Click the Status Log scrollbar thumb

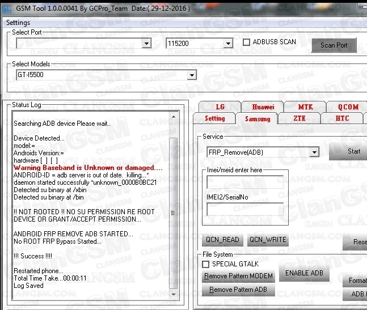pyautogui.click(x=173, y=213)
